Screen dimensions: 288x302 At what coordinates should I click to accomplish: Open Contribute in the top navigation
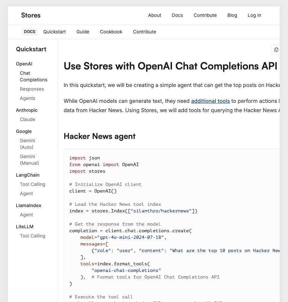click(205, 15)
